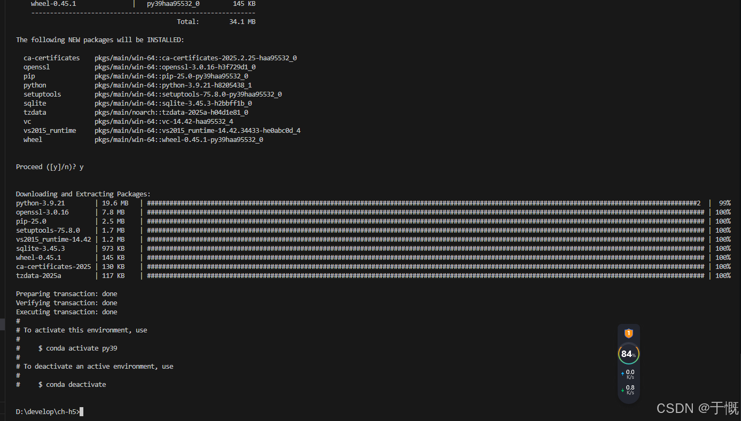Viewport: 741px width, 421px height.
Task: Click the highlighted gray strip on left edge
Action: (2, 324)
